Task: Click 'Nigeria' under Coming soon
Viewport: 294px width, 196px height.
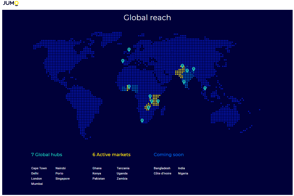Action: 183,173
